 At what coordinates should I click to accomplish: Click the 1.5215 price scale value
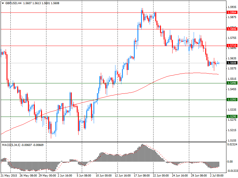click(232, 130)
